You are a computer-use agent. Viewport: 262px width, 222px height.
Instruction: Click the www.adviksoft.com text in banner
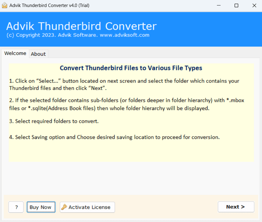125,35
